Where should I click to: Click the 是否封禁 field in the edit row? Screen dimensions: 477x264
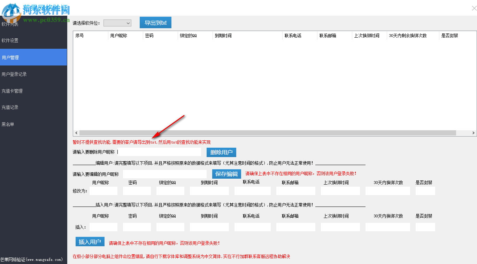point(425,191)
